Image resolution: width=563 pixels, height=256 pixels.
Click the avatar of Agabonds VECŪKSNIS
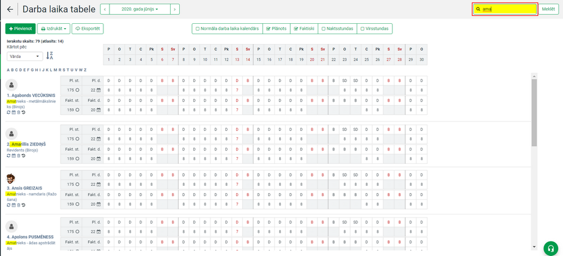tap(12, 86)
